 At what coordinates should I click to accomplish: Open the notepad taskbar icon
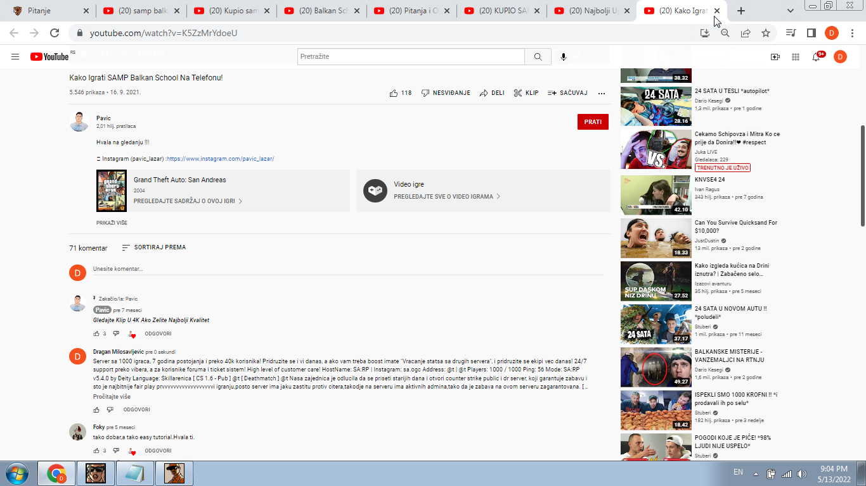134,473
